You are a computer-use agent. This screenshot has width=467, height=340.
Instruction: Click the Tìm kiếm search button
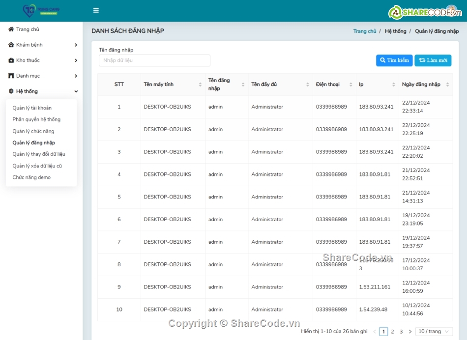[394, 60]
